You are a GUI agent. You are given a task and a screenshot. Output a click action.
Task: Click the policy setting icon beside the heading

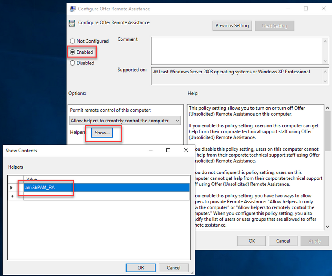(x=72, y=23)
